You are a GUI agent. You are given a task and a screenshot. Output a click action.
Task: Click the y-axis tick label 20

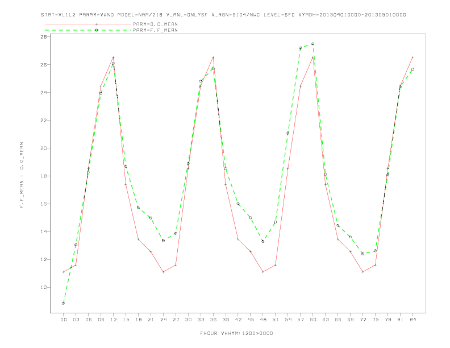(44, 148)
